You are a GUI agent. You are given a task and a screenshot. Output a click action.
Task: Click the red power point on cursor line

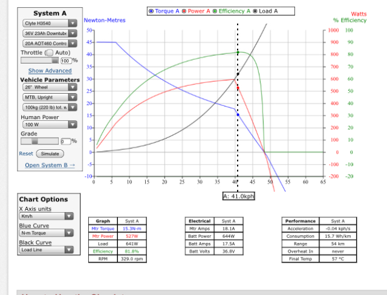point(238,88)
